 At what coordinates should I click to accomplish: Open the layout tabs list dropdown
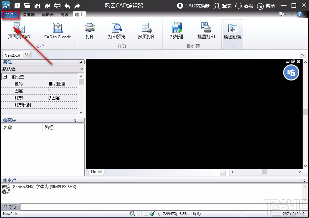222,173
